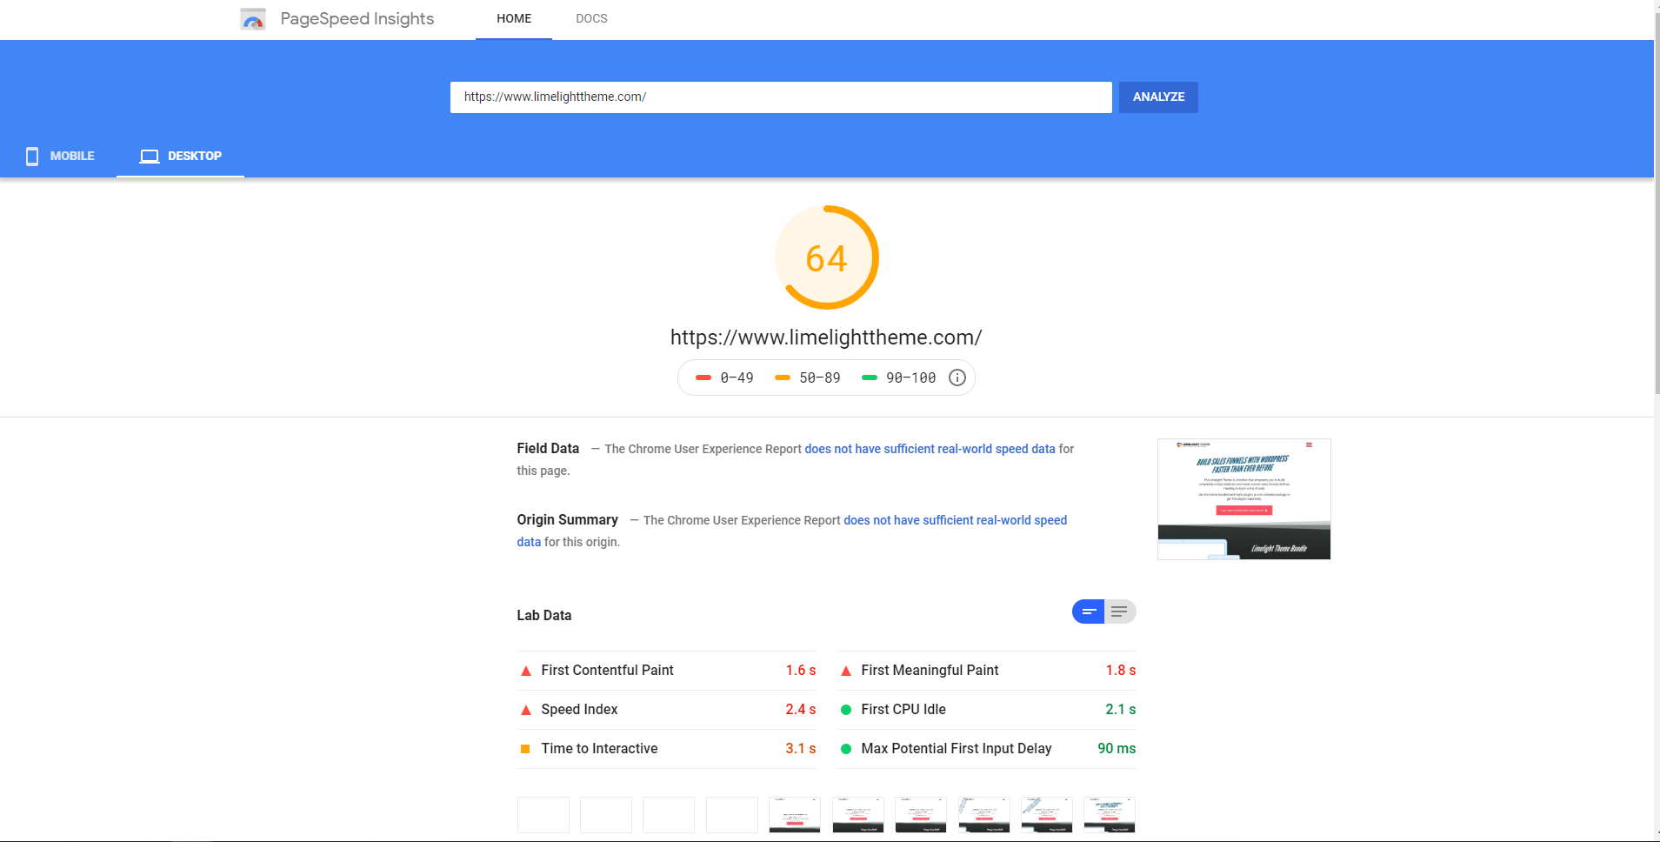1660x842 pixels.
Task: Open the score legend info icon
Action: tap(957, 378)
